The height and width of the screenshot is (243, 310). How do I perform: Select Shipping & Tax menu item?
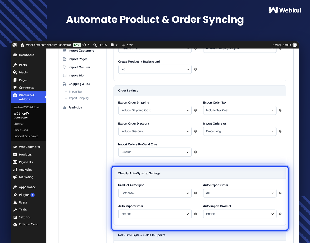[x=76, y=84]
